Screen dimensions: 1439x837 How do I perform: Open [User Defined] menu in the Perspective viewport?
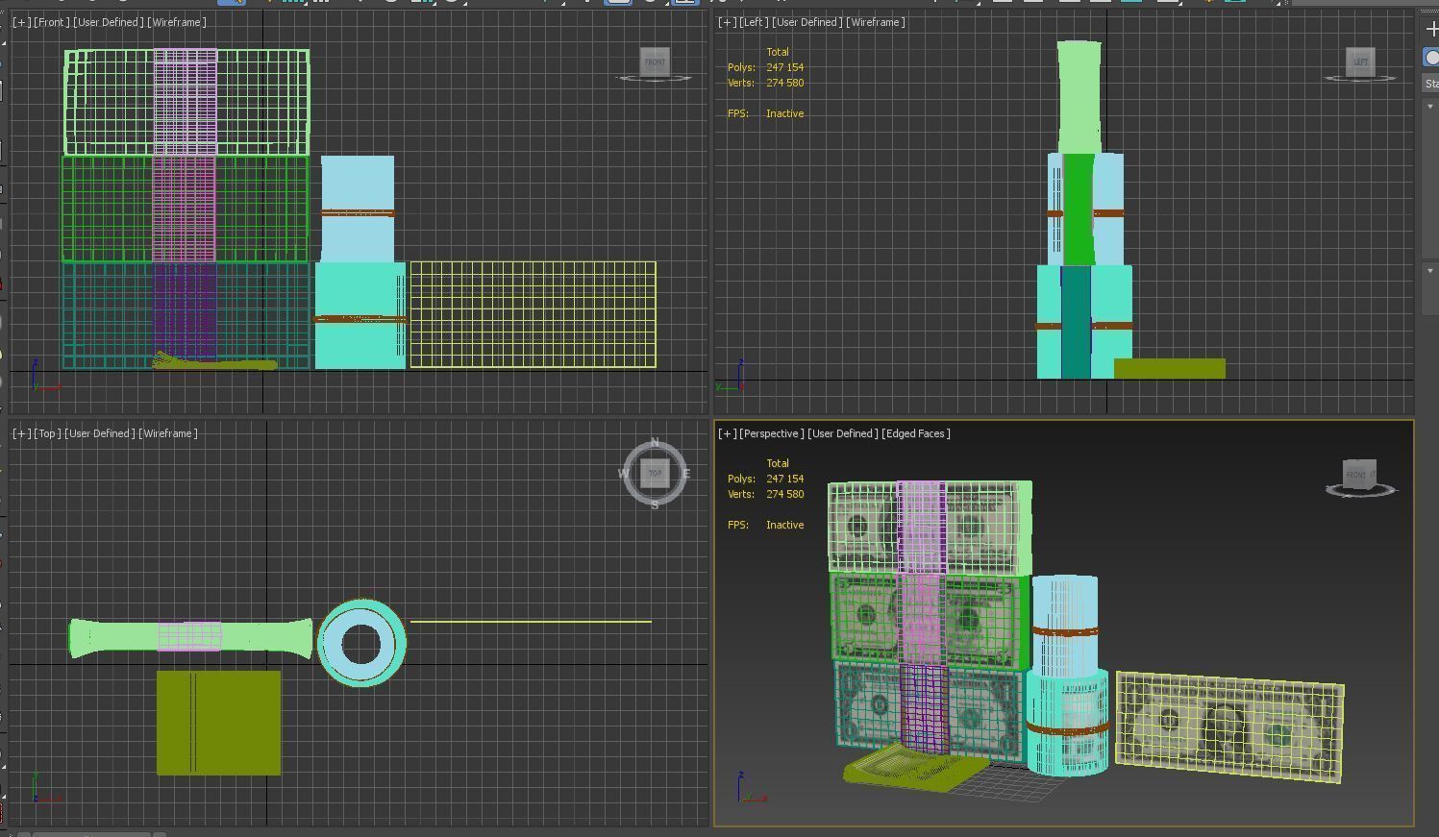pyautogui.click(x=842, y=433)
